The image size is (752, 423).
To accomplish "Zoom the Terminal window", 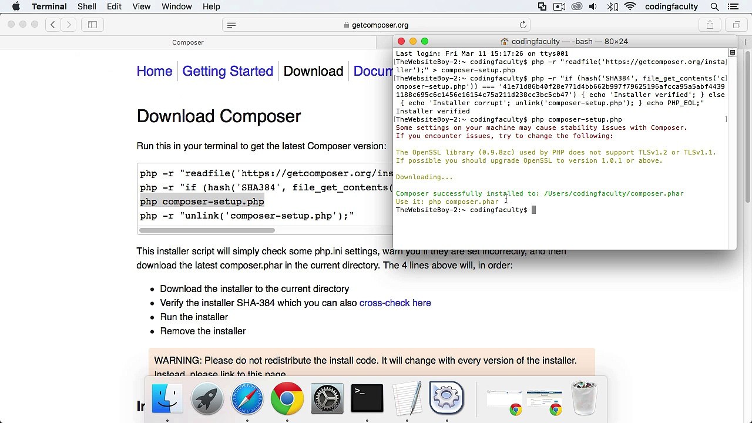I will point(425,41).
